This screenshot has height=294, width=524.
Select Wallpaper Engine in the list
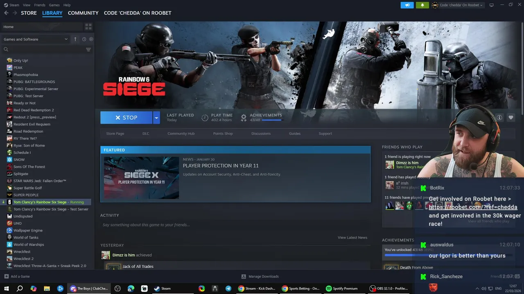pos(28,230)
